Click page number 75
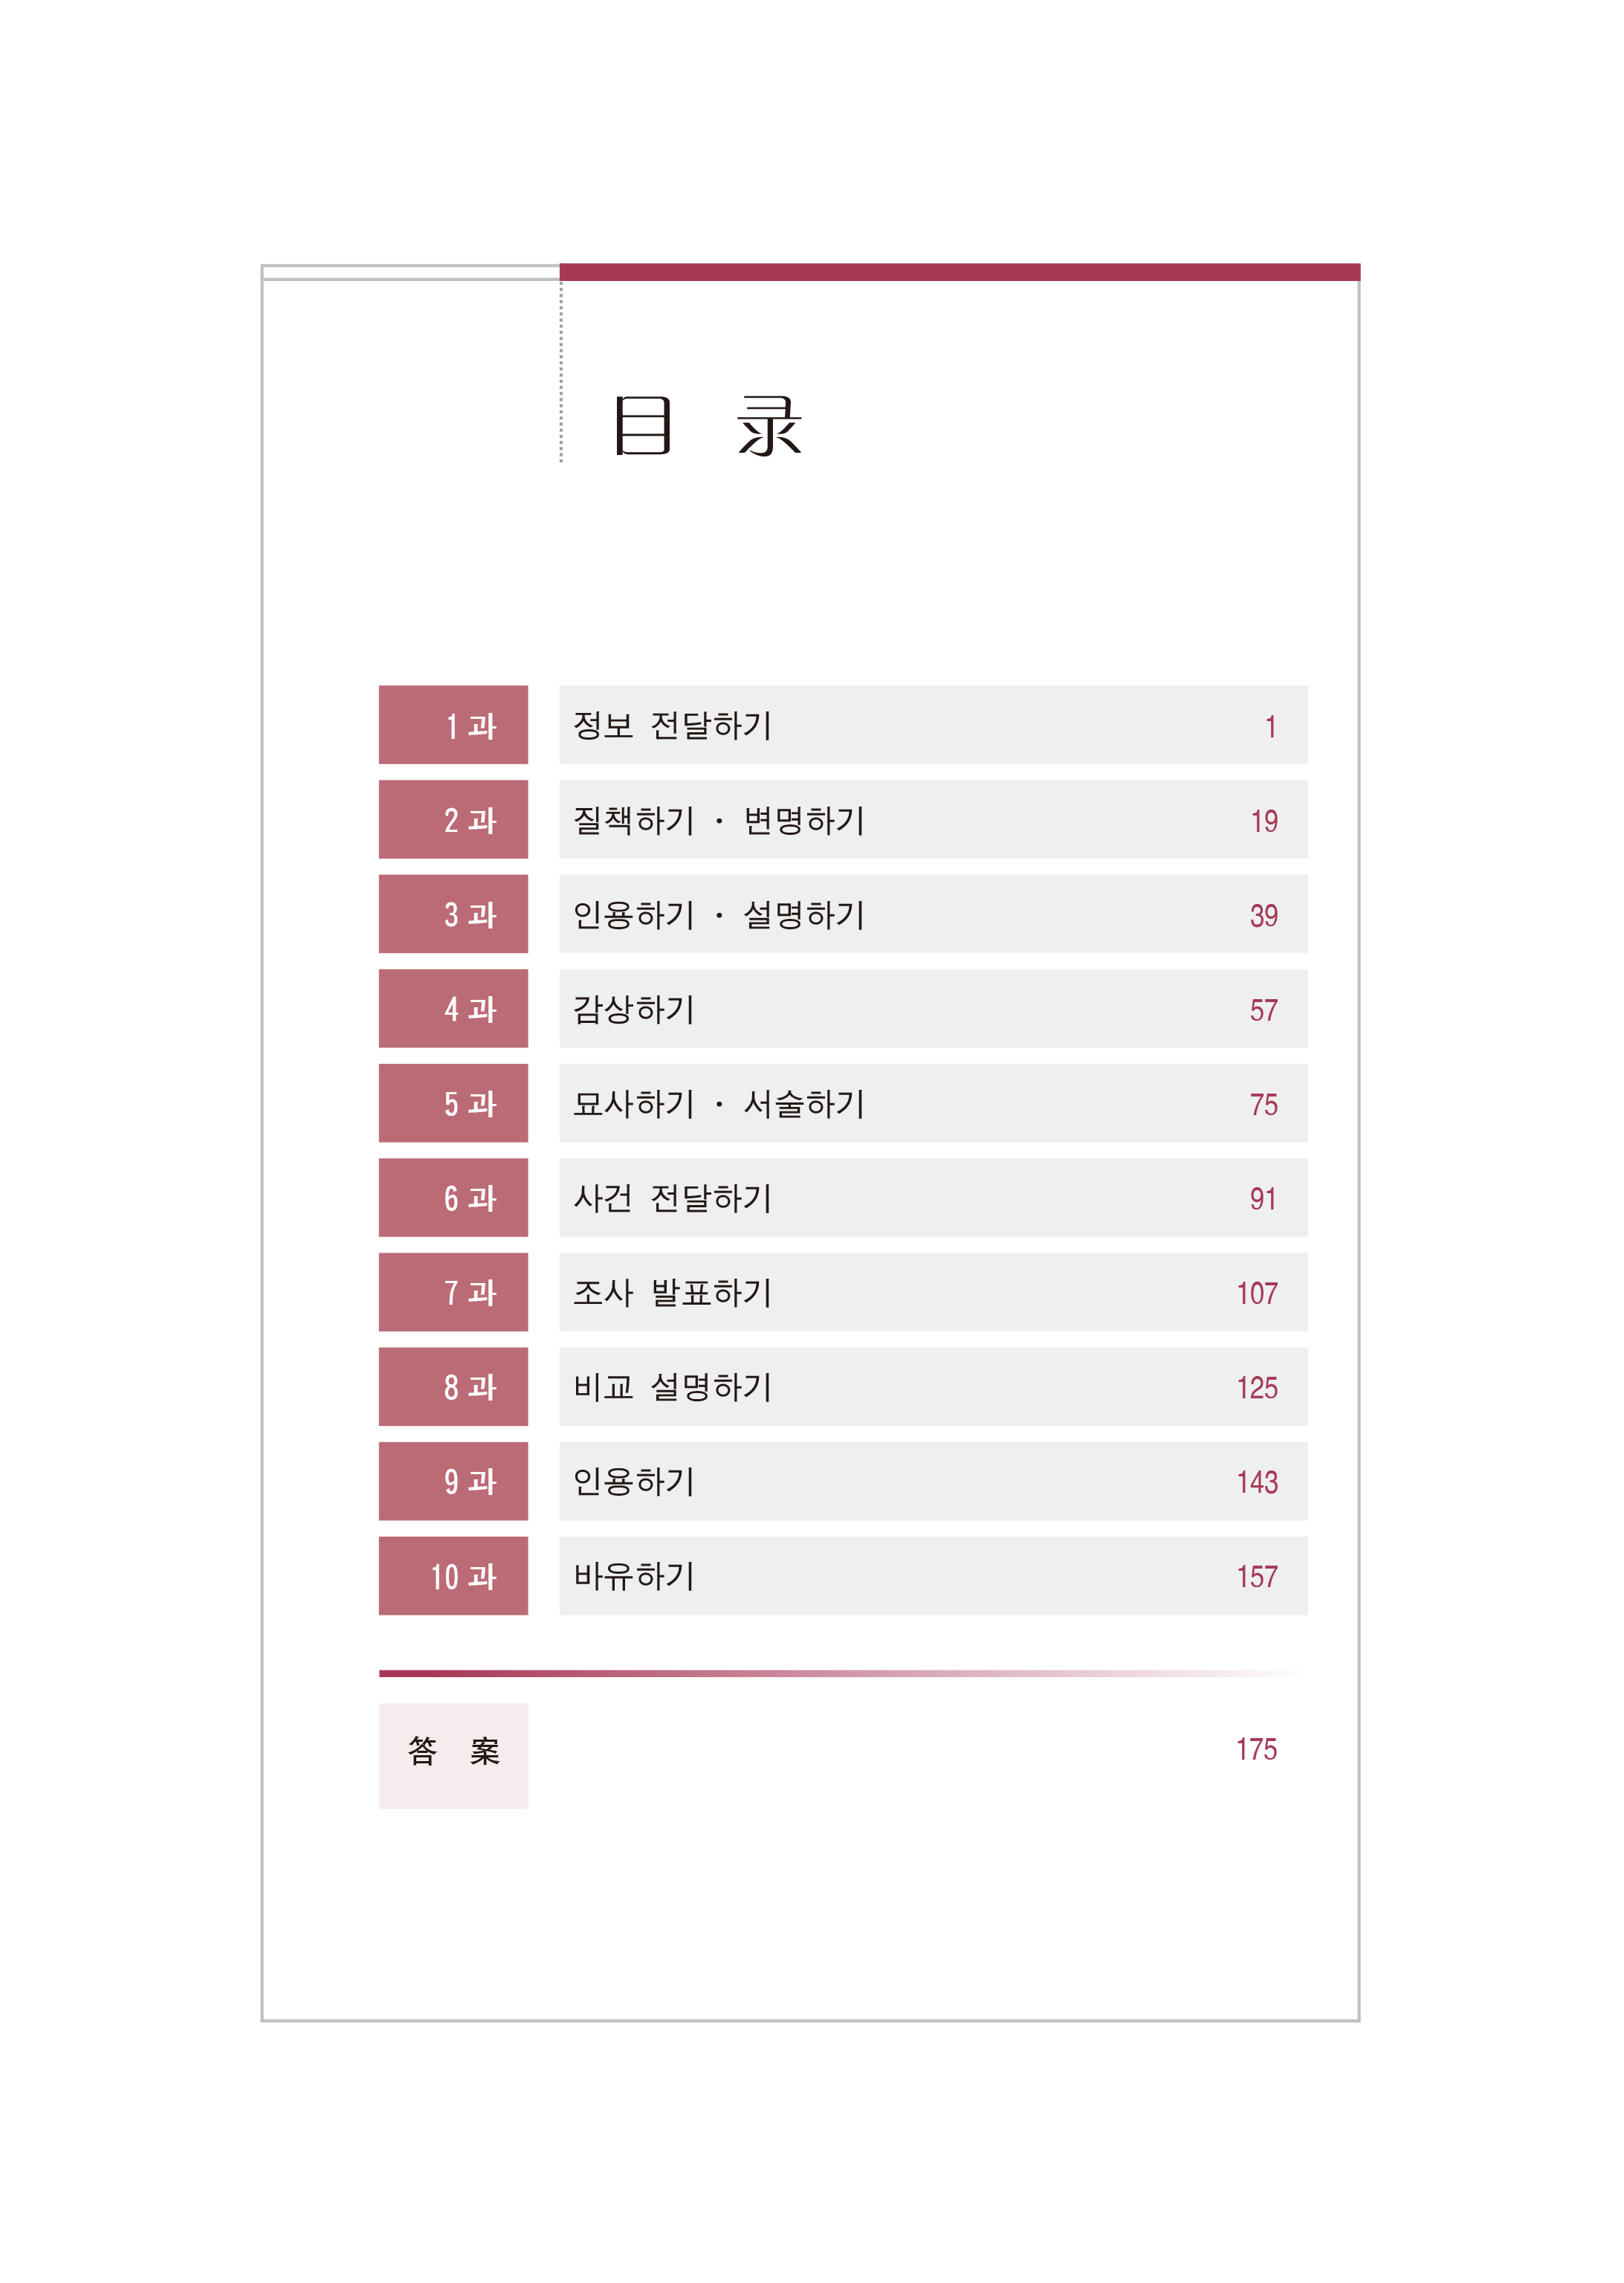The image size is (1624, 2283). tap(1263, 1104)
